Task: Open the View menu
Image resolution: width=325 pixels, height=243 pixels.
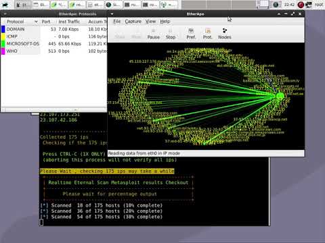Action: pyautogui.click(x=150, y=22)
